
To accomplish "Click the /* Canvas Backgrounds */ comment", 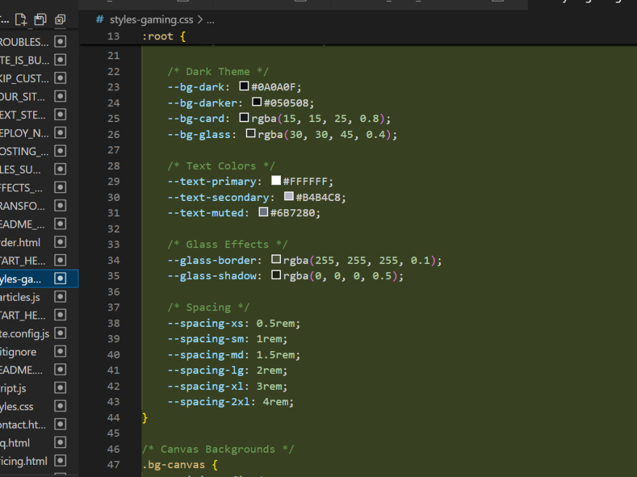I will click(x=218, y=449).
